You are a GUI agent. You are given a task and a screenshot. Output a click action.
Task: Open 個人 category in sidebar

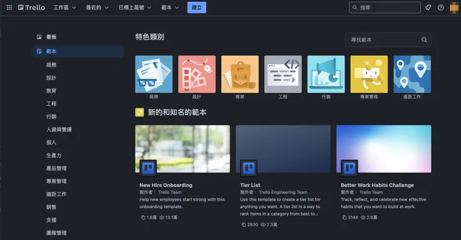coord(51,143)
